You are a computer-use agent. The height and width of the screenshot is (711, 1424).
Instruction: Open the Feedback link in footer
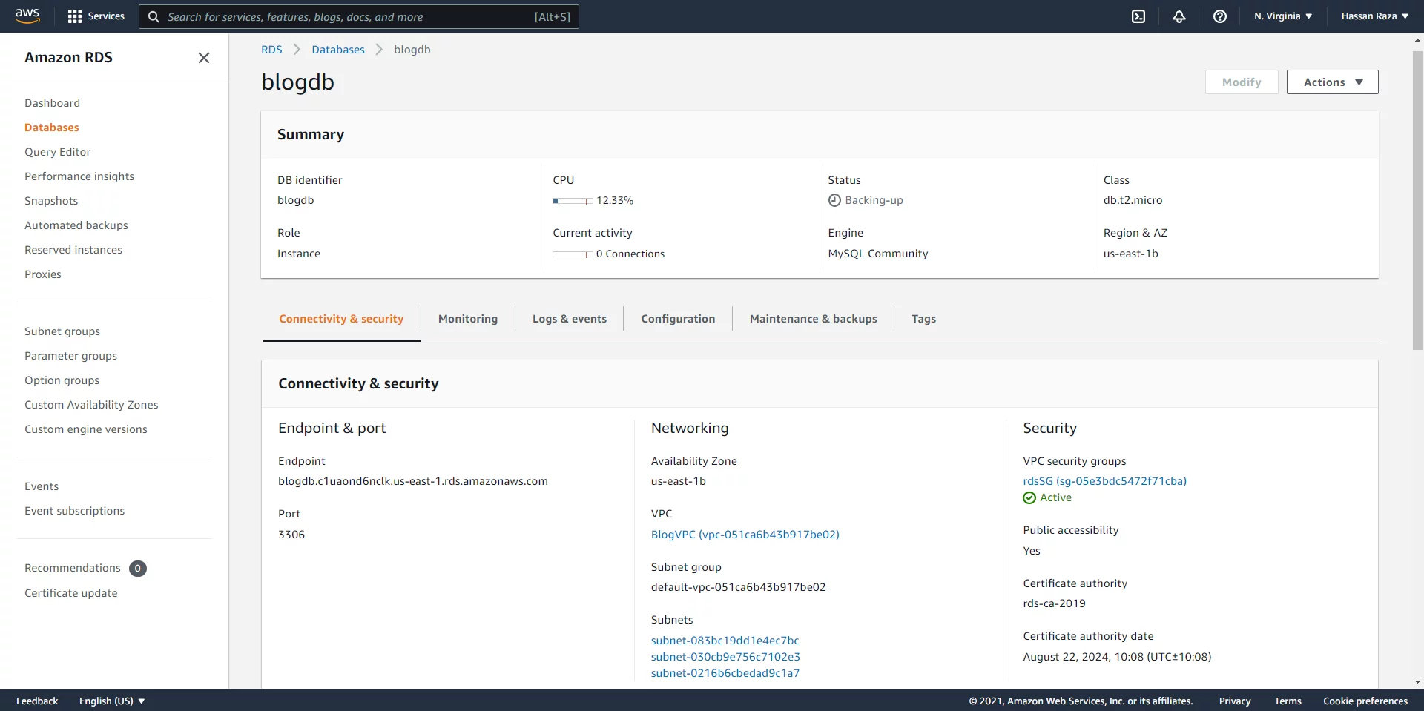pyautogui.click(x=37, y=701)
